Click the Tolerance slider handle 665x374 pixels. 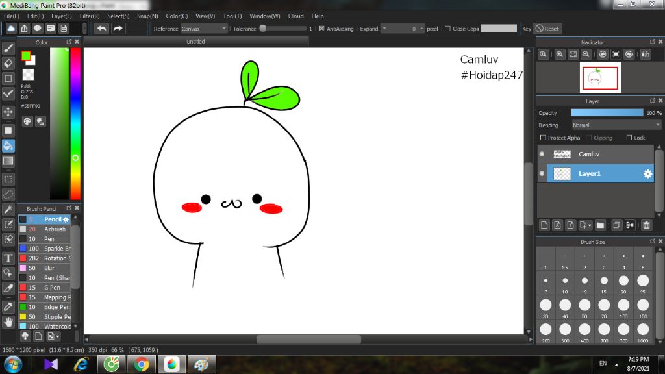point(263,29)
